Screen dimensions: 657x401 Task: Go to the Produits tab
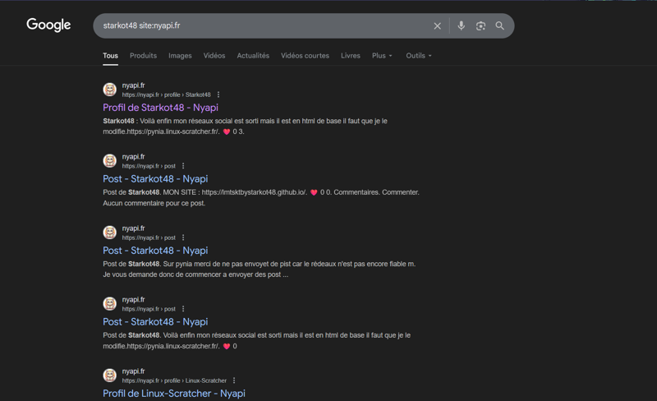(143, 56)
